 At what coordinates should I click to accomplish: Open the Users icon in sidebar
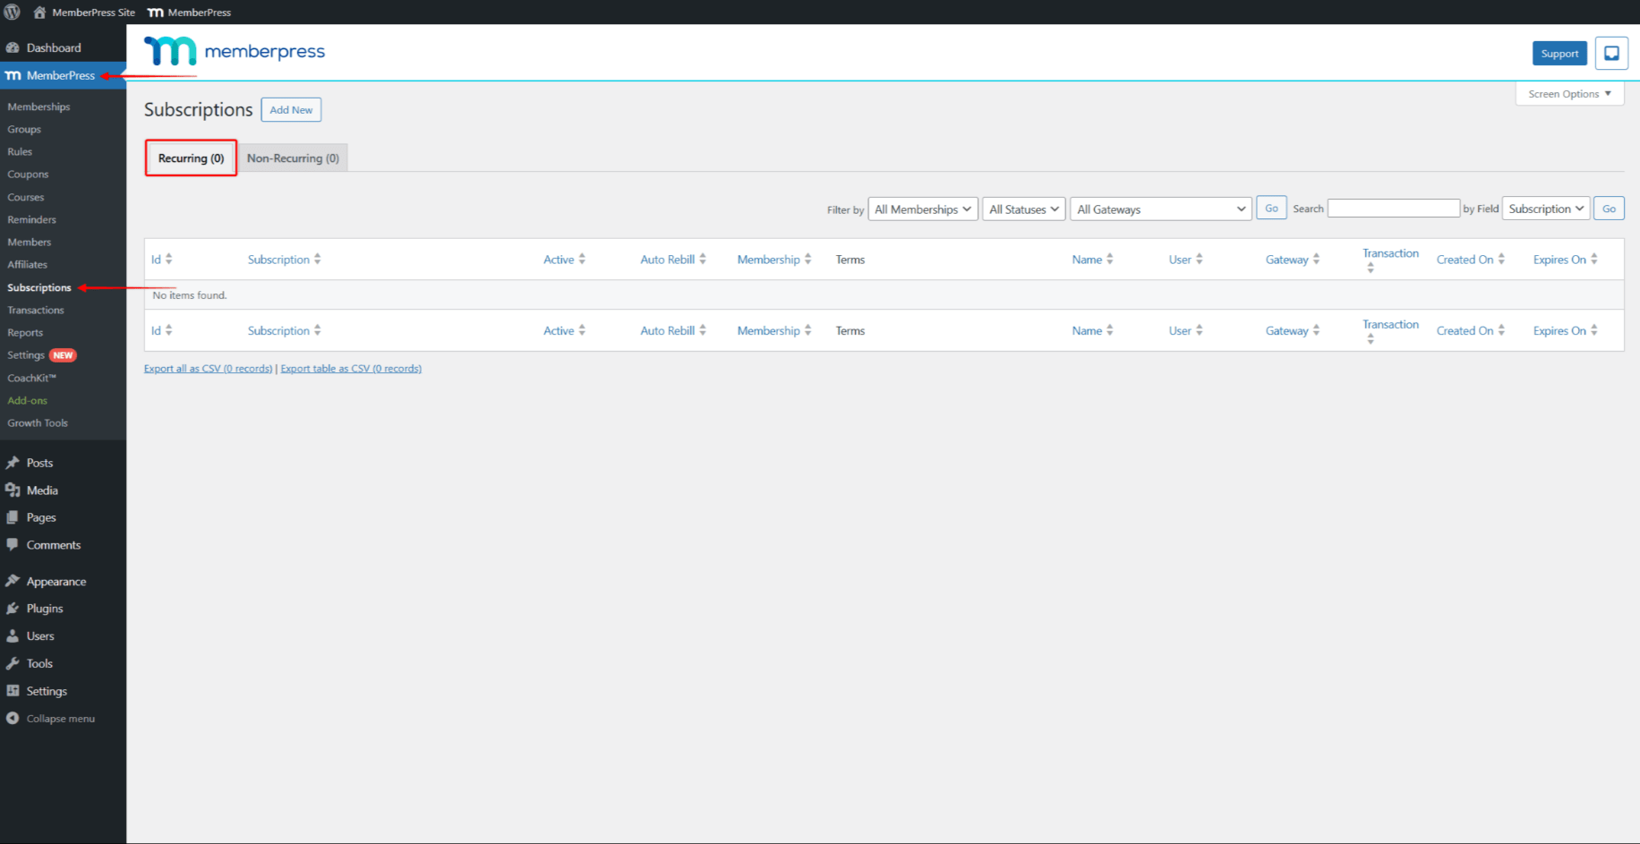tap(13, 635)
